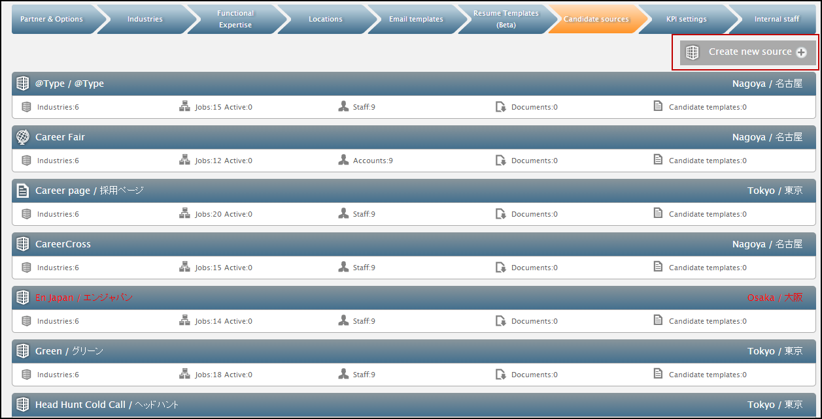
Task: Go to the Locations tab
Action: 326,19
